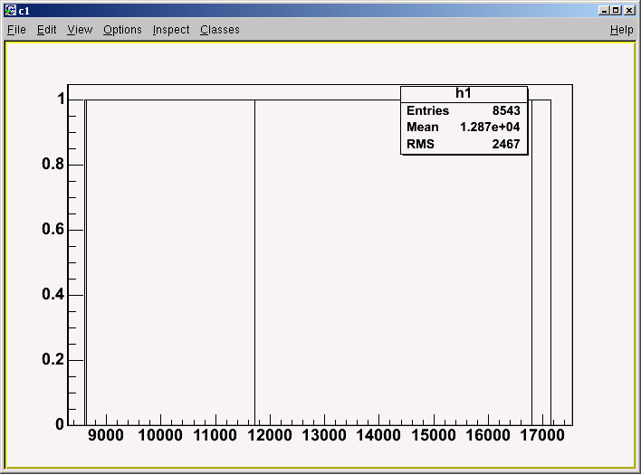Image resolution: width=641 pixels, height=474 pixels.
Task: Click the Entries 8543 stats row
Action: click(x=464, y=110)
